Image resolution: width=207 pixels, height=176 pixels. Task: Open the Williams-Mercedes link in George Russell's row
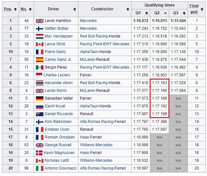pyautogui.click(x=96, y=145)
